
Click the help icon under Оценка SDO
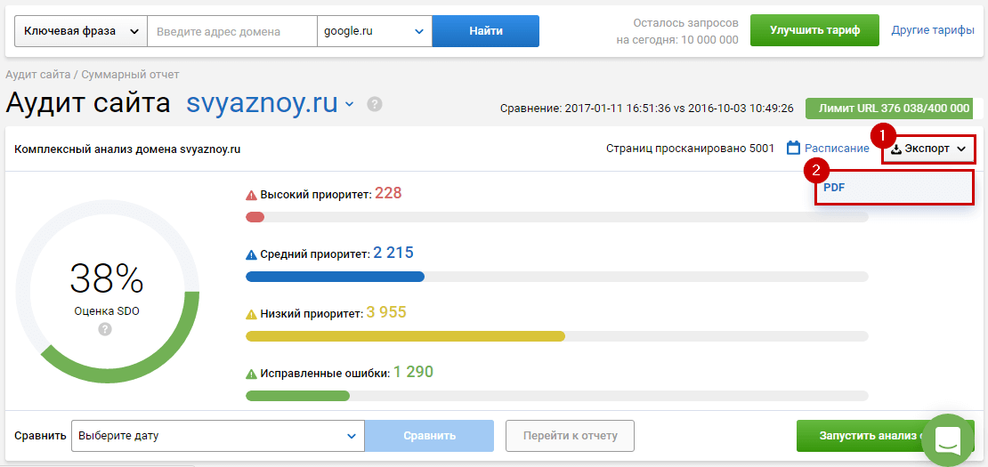(x=105, y=329)
